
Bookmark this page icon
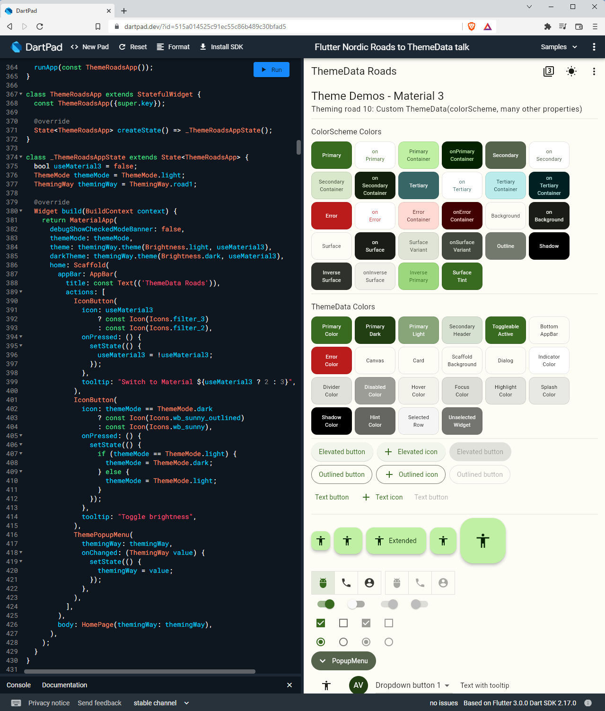(98, 26)
